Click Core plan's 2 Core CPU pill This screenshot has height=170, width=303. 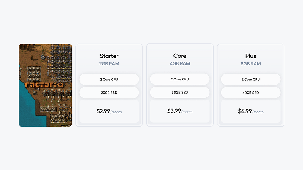pos(180,79)
